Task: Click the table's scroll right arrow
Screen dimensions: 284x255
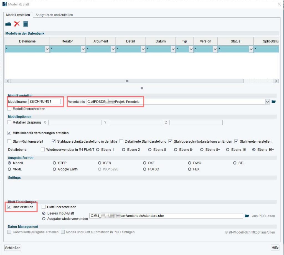Action: tap(276, 81)
